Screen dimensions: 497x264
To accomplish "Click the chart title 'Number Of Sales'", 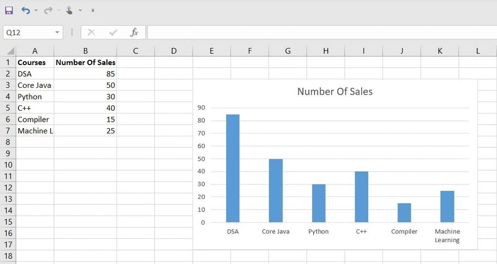I will 335,92.
